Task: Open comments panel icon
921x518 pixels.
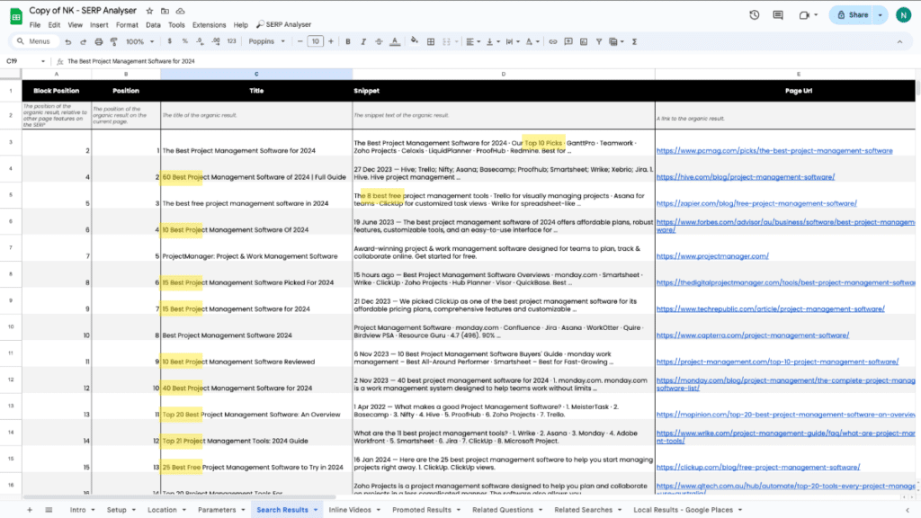Action: click(x=778, y=15)
